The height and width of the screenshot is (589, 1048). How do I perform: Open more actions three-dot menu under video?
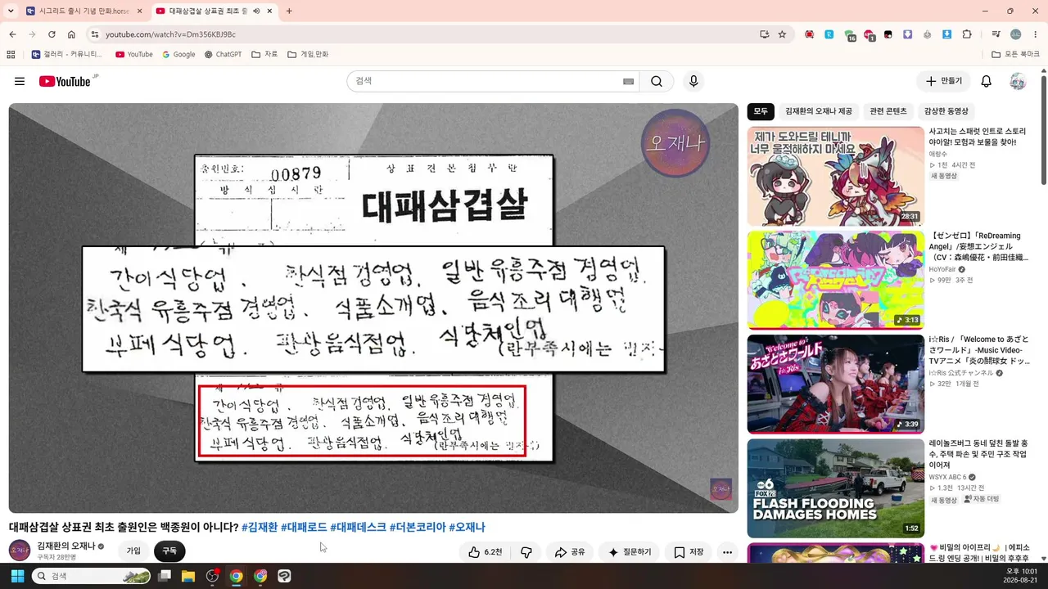click(x=727, y=552)
